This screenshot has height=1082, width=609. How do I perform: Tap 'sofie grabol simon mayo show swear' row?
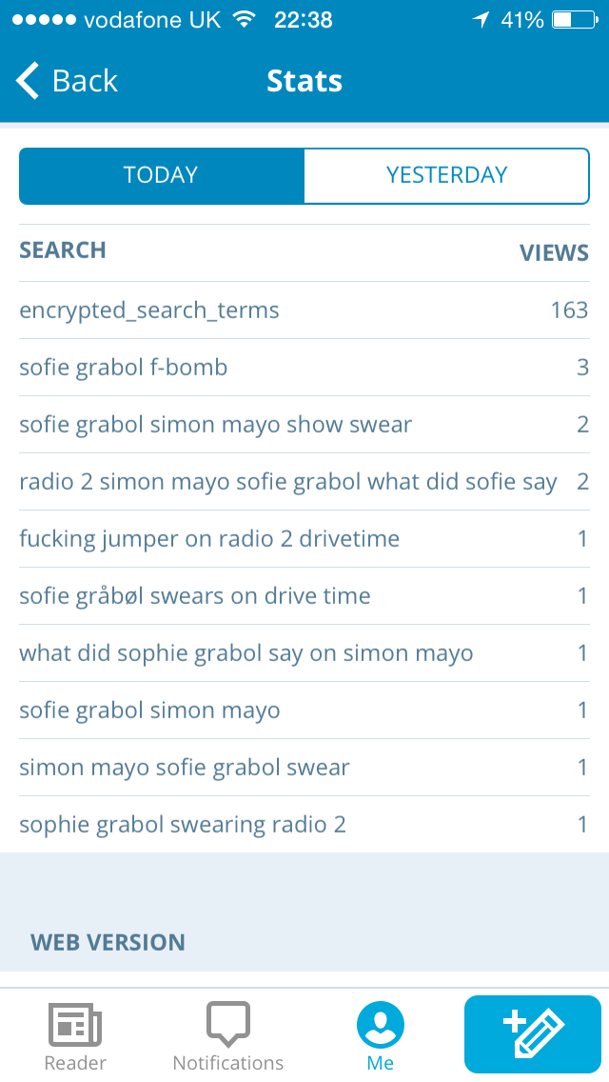[215, 425]
